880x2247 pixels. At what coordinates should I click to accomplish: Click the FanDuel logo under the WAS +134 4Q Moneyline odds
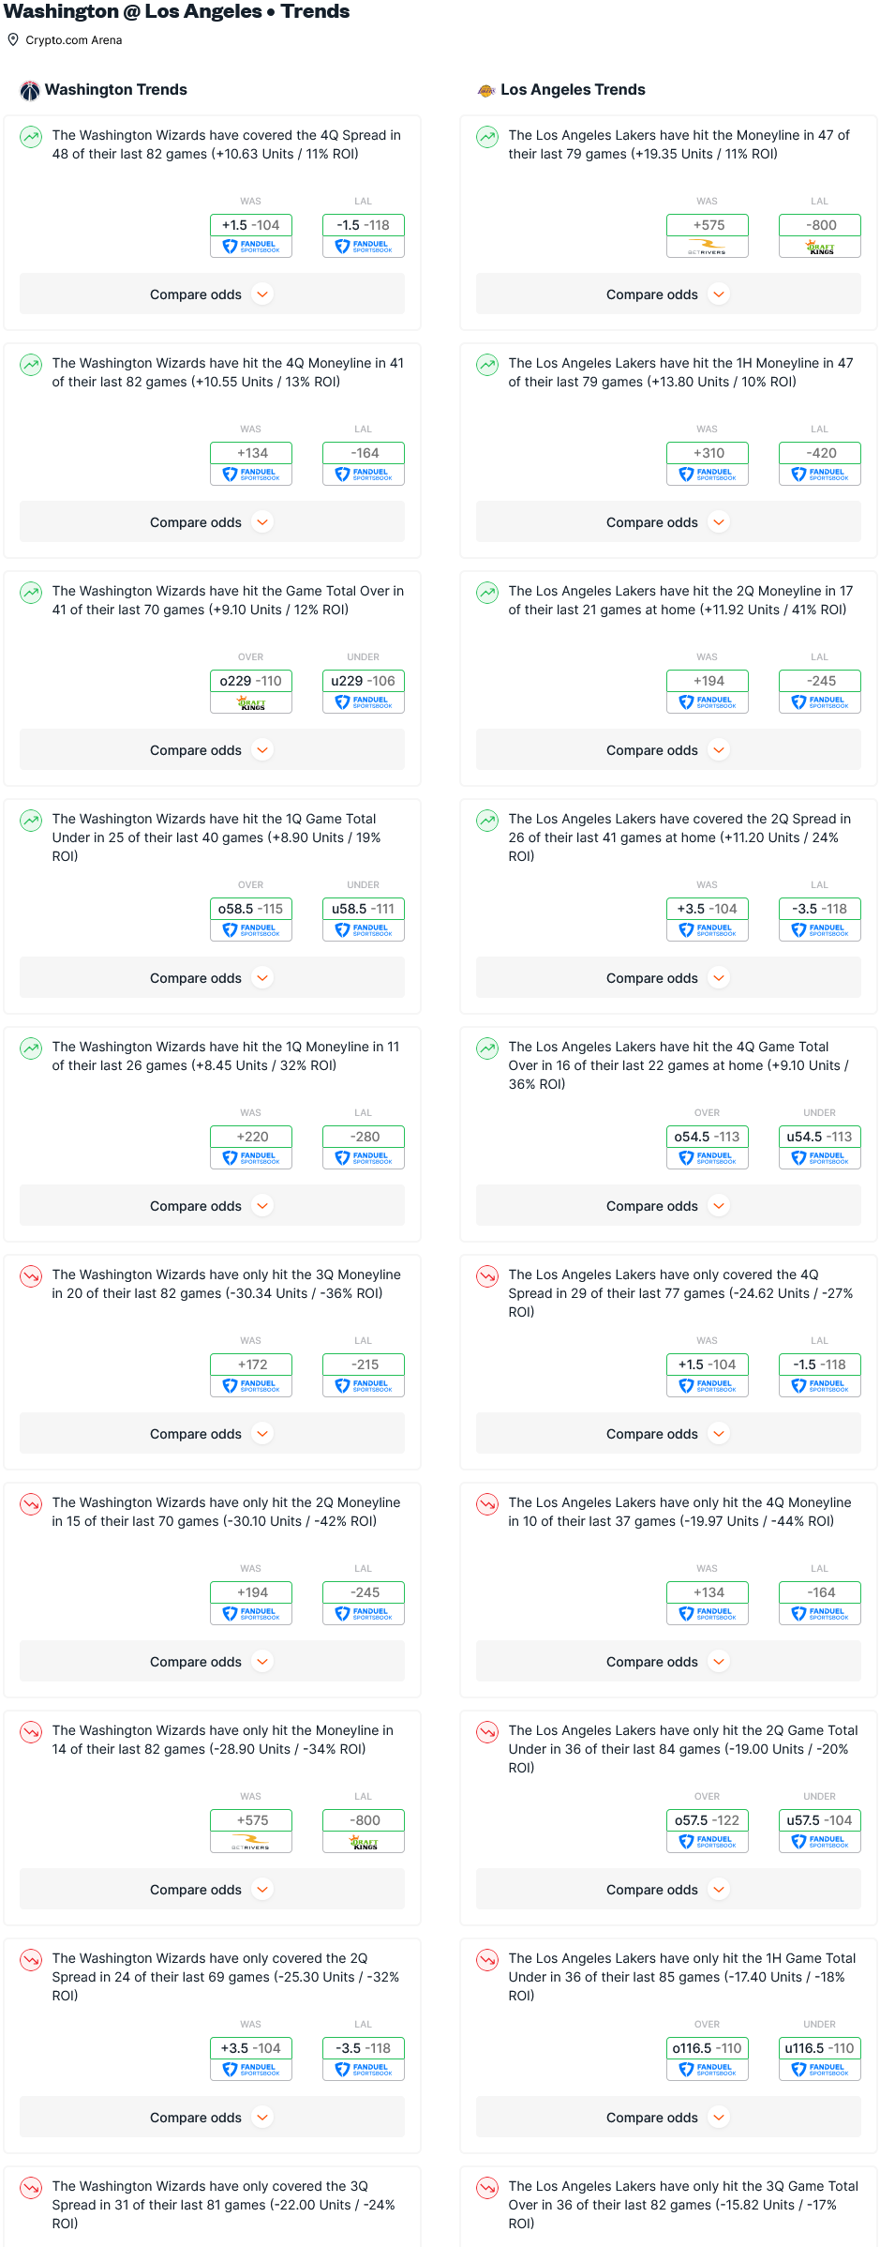click(251, 475)
